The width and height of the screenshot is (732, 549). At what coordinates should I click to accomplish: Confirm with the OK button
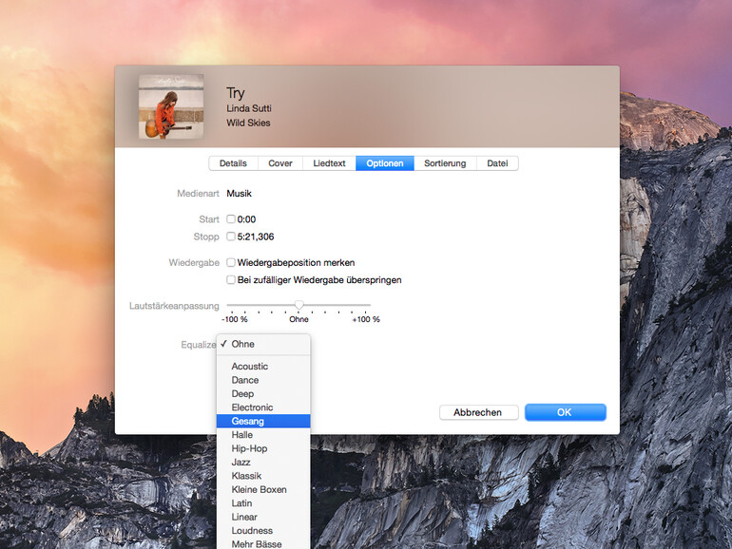point(566,412)
